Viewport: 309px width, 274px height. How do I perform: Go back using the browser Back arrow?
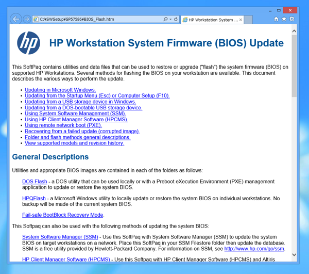[x=16, y=19]
